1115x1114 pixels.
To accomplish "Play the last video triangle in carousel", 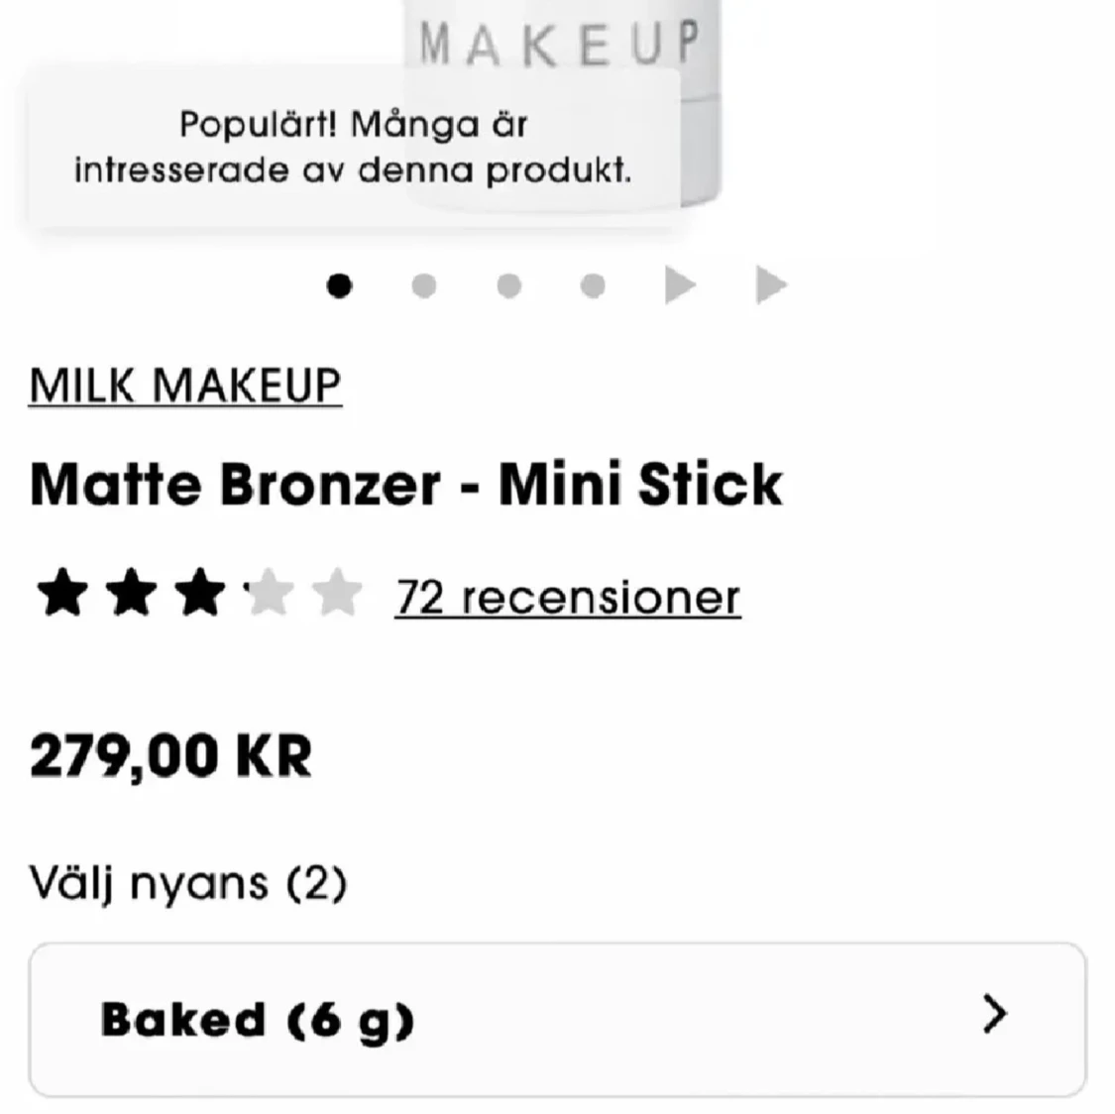I will (x=771, y=285).
